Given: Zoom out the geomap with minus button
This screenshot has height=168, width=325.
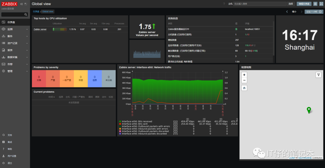Looking at the screenshot, I should 244,80.
